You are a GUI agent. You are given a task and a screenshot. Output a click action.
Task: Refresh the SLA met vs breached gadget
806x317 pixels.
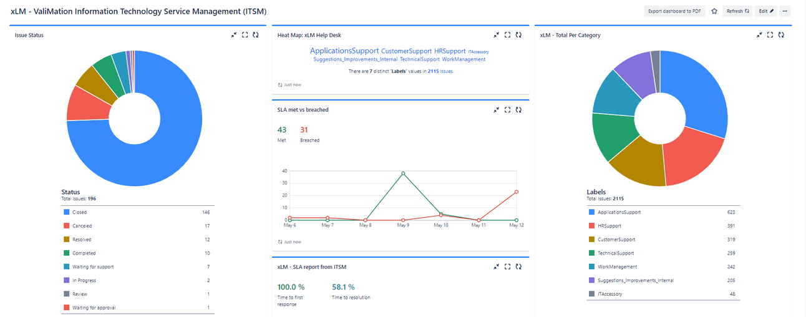[519, 110]
